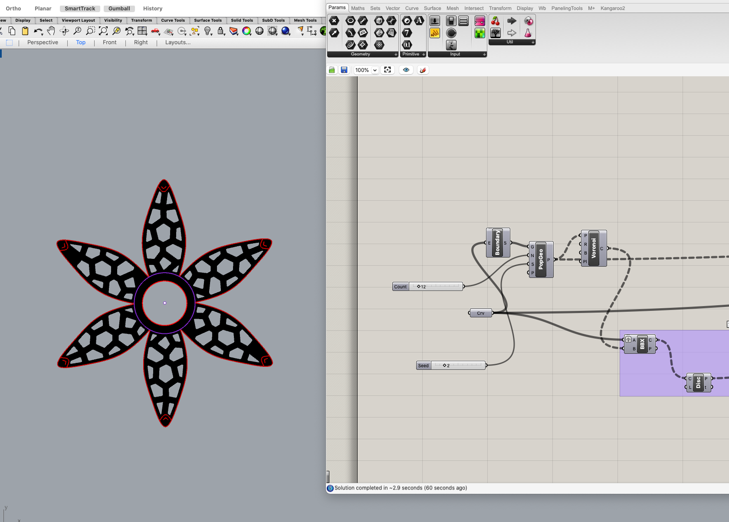The height and width of the screenshot is (522, 729).
Task: Switch to the PanelingTools tab
Action: click(x=567, y=8)
